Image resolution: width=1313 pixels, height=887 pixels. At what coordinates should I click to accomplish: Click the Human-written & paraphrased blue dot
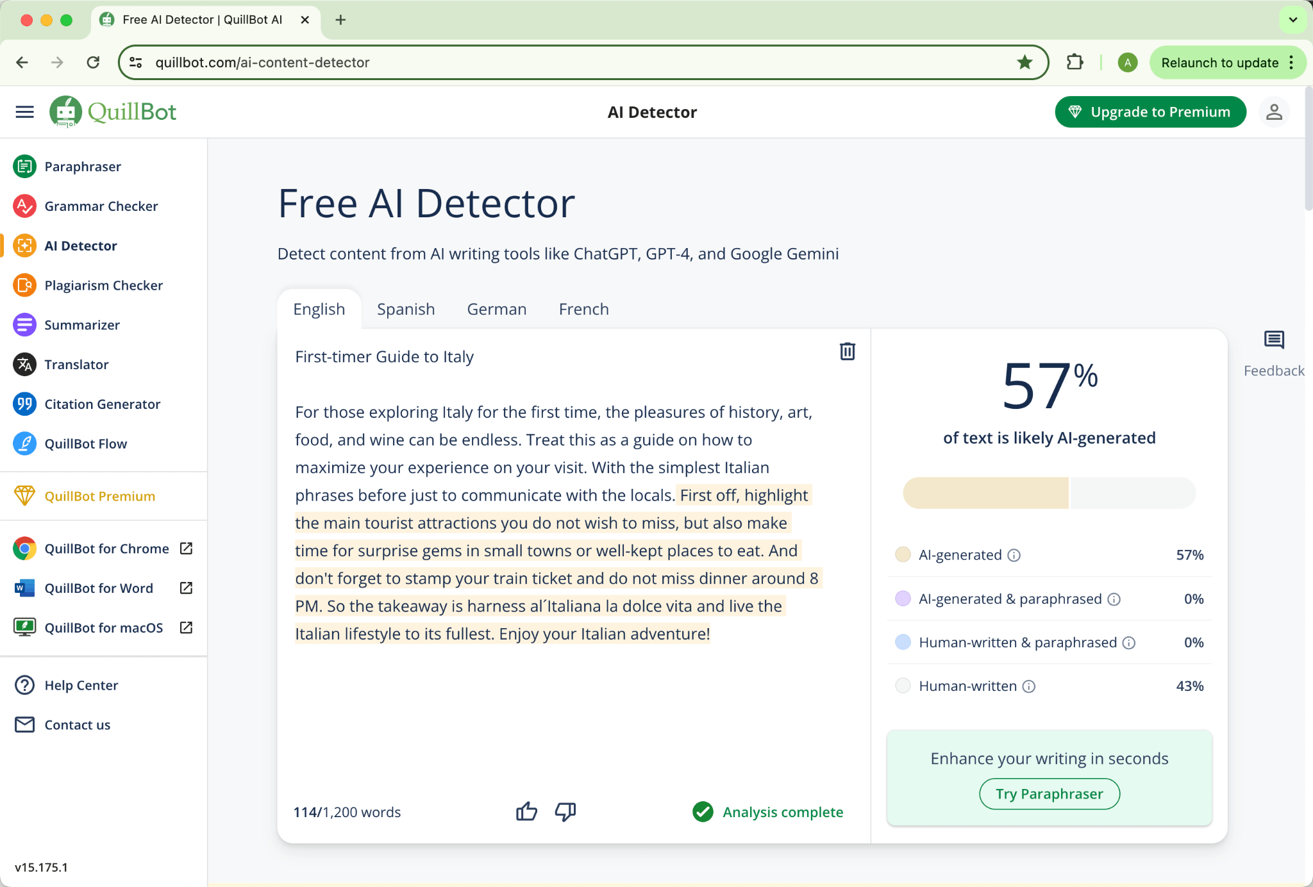903,642
